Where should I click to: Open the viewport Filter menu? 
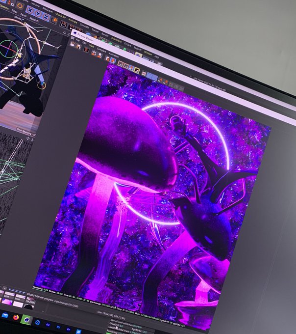tap(14, 11)
